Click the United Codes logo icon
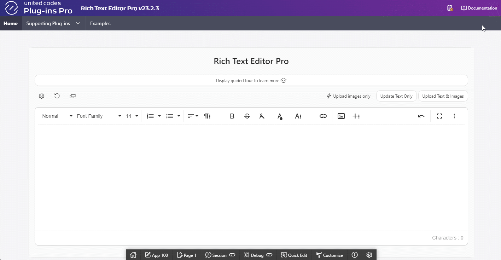Viewport: 501px width, 260px height. (11, 8)
